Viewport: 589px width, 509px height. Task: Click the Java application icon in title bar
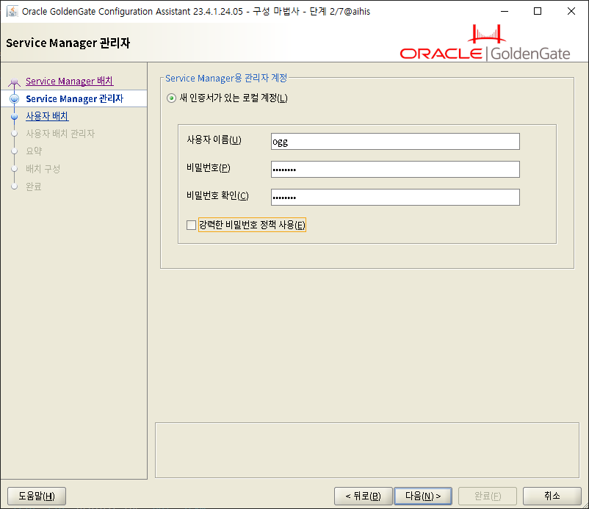[12, 11]
